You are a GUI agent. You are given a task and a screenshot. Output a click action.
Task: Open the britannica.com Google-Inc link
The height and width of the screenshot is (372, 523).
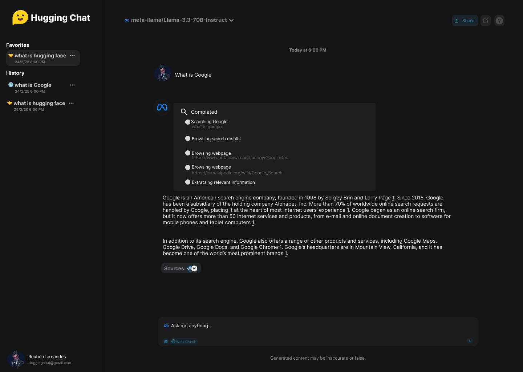(240, 158)
